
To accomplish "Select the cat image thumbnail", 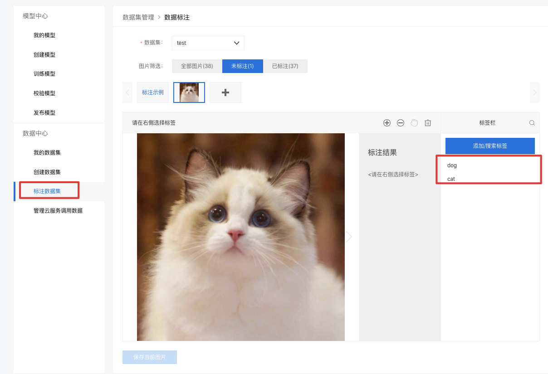I will (189, 92).
